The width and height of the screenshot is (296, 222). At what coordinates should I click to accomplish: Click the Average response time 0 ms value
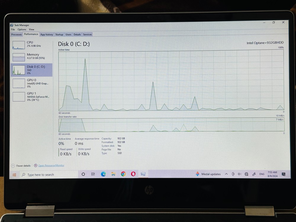[79, 144]
